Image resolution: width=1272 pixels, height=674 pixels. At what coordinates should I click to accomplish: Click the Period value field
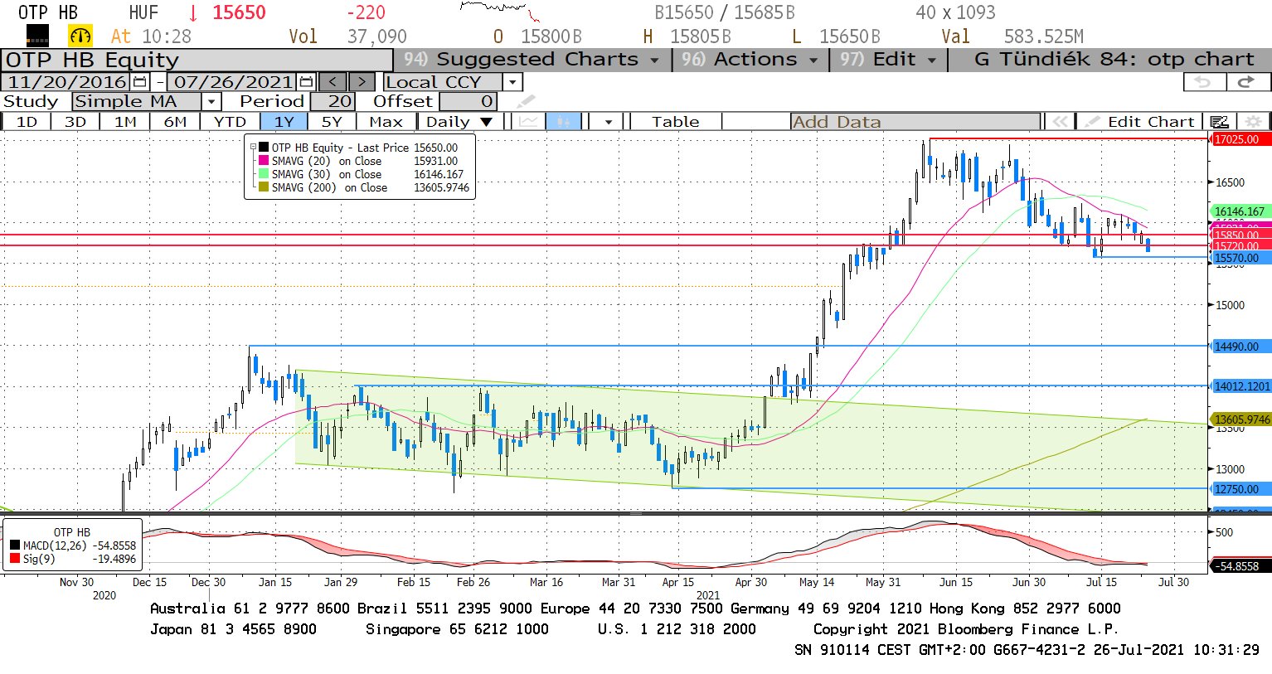click(333, 101)
